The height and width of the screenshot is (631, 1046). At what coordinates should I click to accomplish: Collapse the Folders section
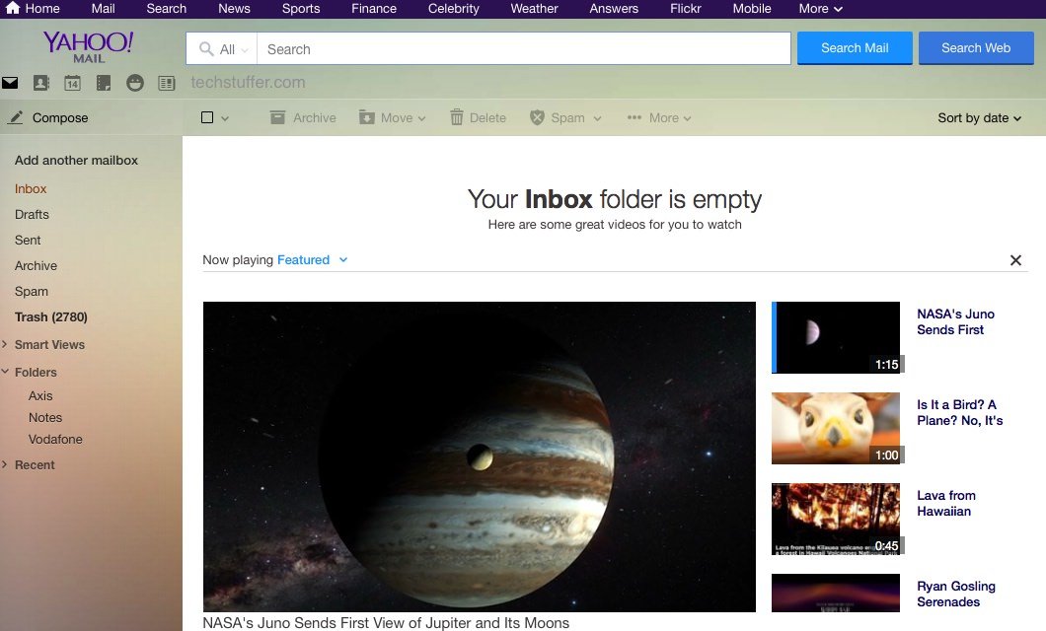point(5,372)
